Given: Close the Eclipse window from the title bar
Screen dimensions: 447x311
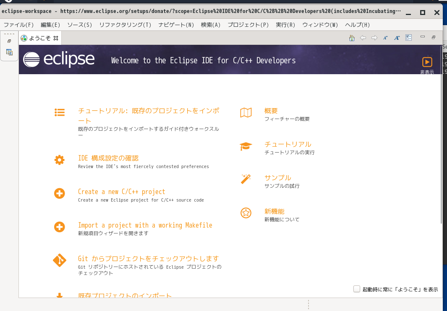Looking at the screenshot, I should 437,13.
